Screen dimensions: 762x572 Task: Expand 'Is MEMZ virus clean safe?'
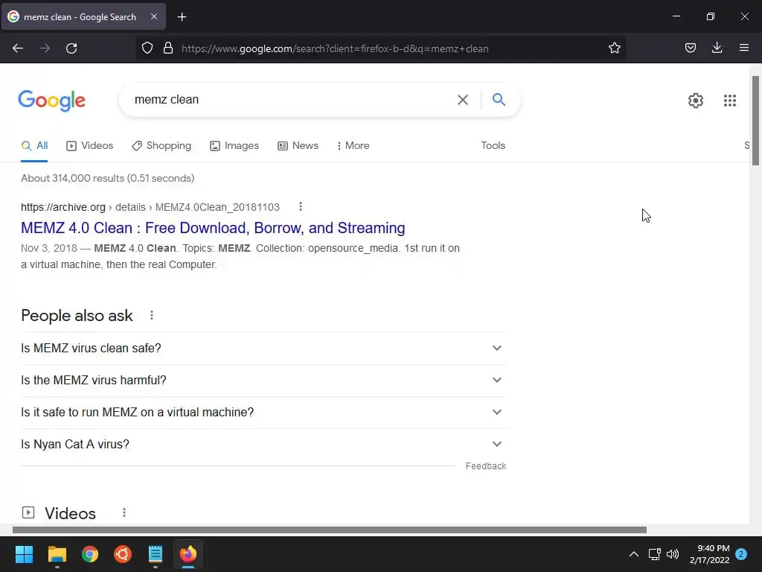[263, 349]
